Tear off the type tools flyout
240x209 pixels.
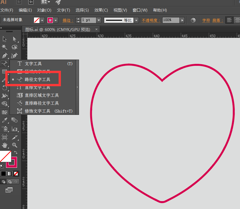click(x=77, y=87)
